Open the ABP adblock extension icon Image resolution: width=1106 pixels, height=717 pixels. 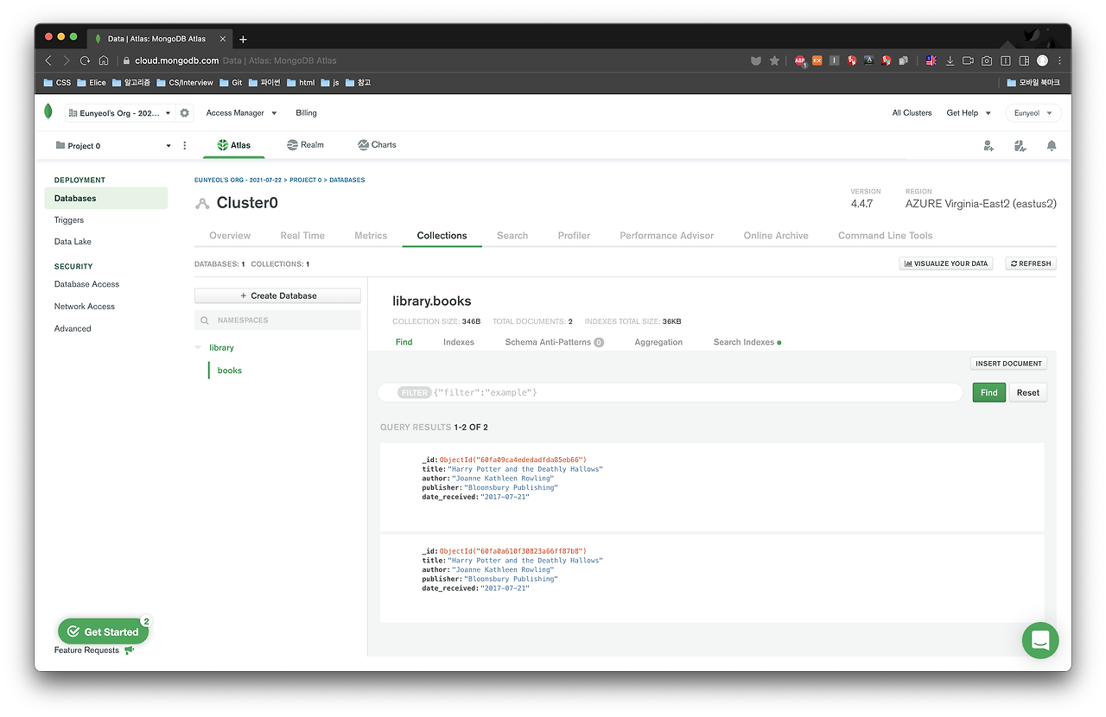pos(800,60)
